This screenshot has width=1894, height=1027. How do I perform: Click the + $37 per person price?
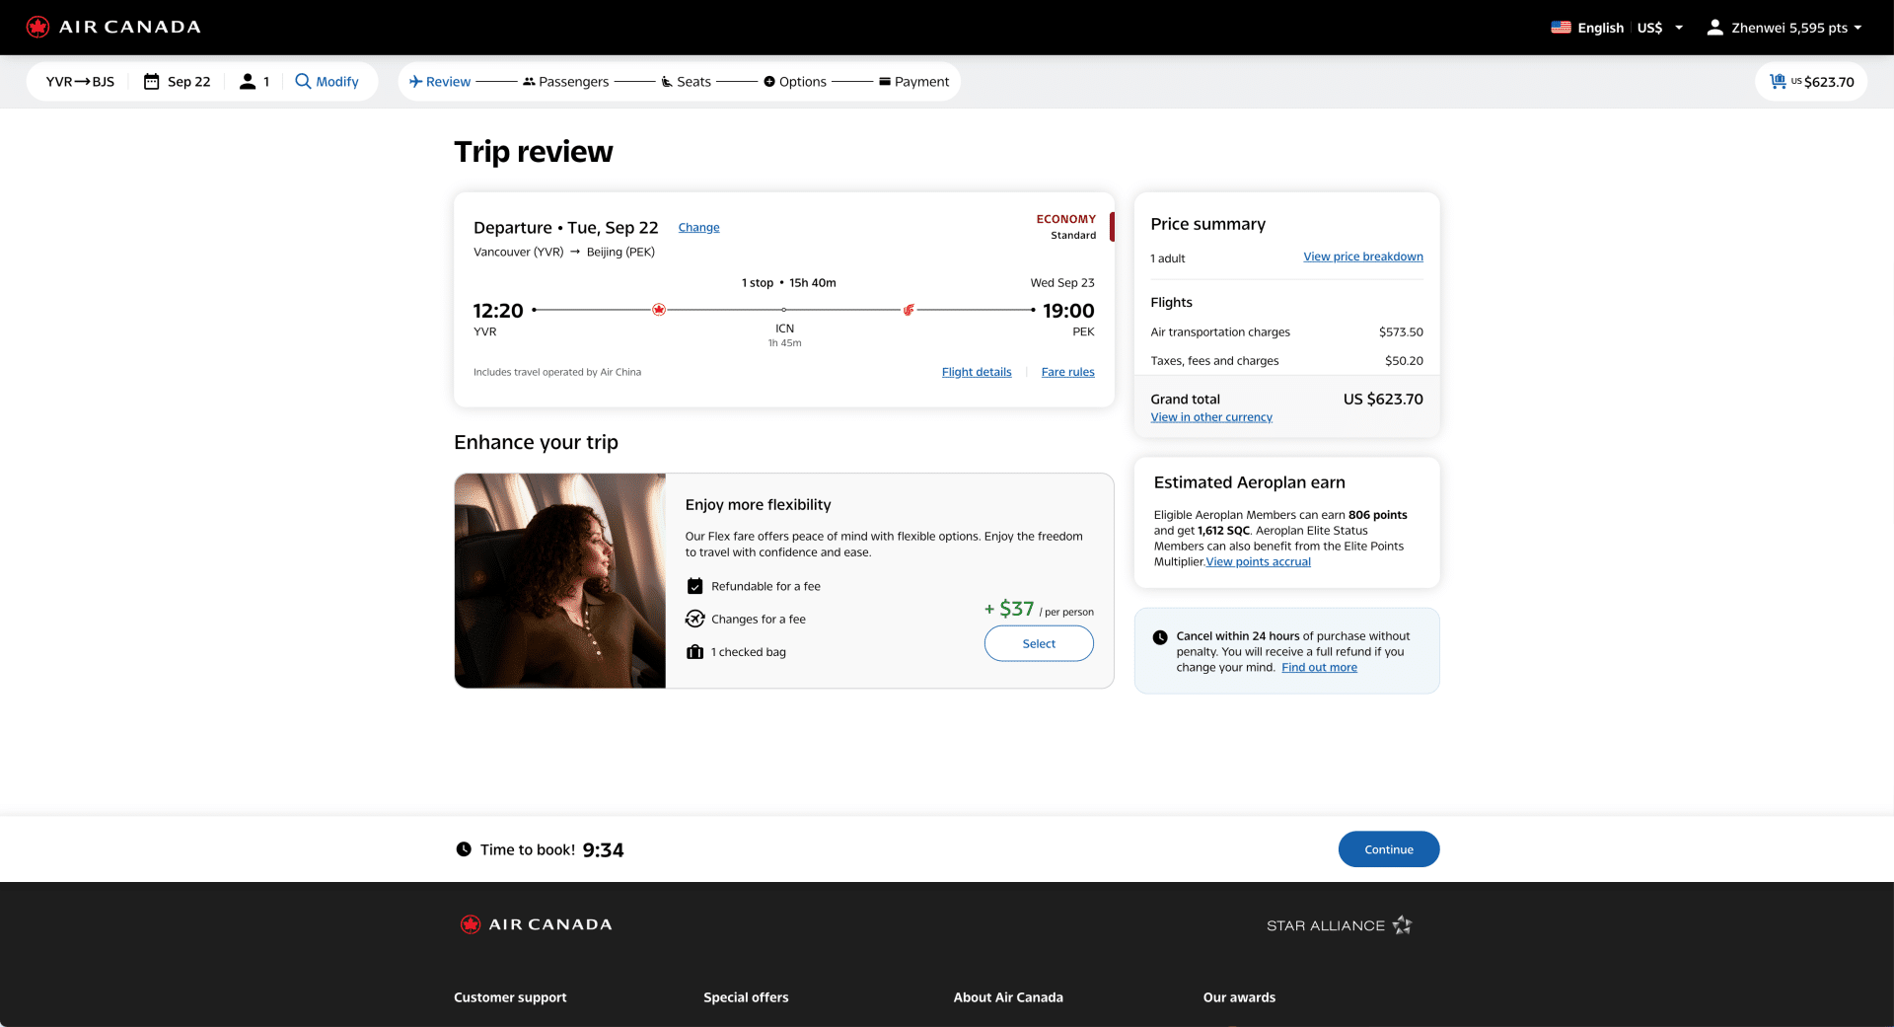click(x=1039, y=609)
